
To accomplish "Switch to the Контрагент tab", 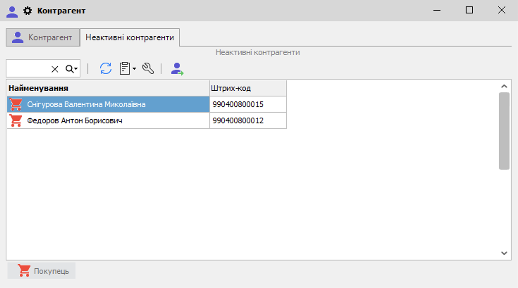I will click(x=43, y=37).
